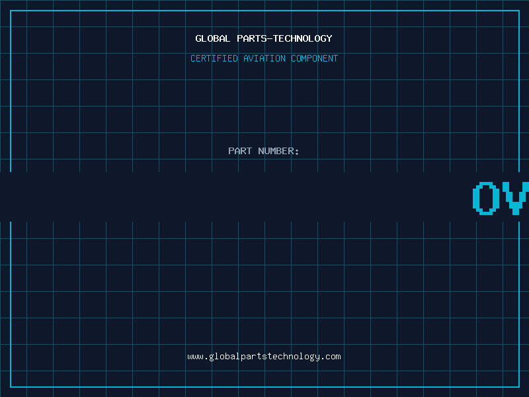Viewport: 529px width, 397px height.
Task: Select the GLOBAL PARTS-TECHNOLOGY heading text
Action: pos(264,38)
